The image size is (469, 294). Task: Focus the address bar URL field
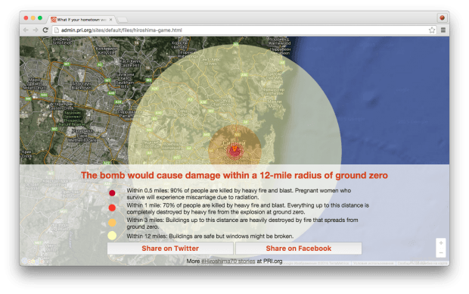click(x=244, y=30)
